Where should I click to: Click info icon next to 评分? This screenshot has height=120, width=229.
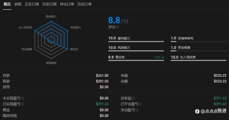point(117,27)
